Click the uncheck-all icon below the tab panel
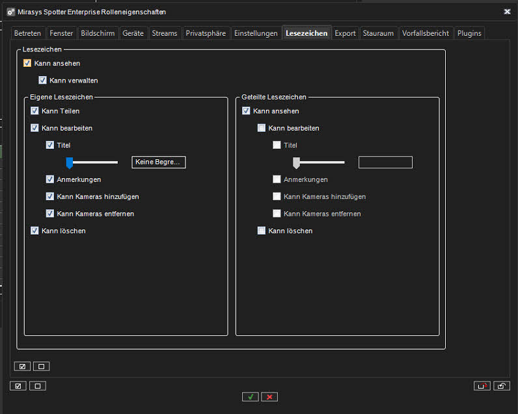The height and width of the screenshot is (414, 518). coord(38,386)
